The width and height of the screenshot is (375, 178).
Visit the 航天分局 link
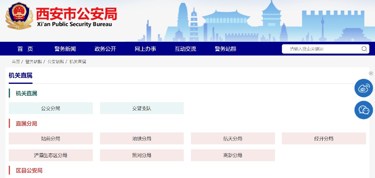click(x=233, y=139)
